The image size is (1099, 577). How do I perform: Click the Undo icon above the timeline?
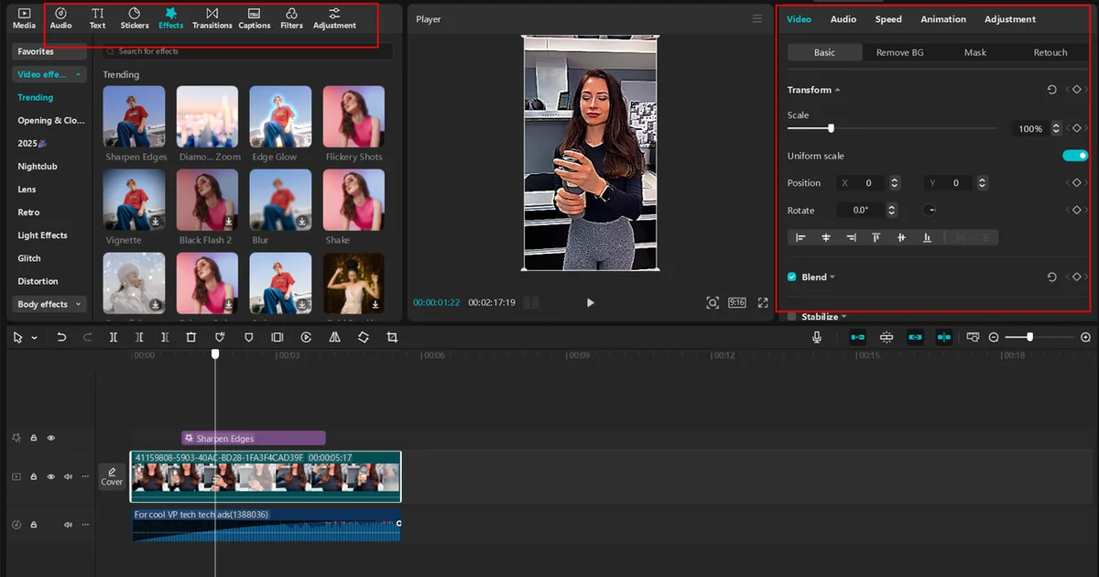click(x=62, y=337)
